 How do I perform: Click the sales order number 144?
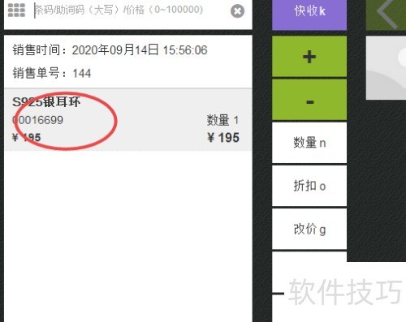[82, 73]
